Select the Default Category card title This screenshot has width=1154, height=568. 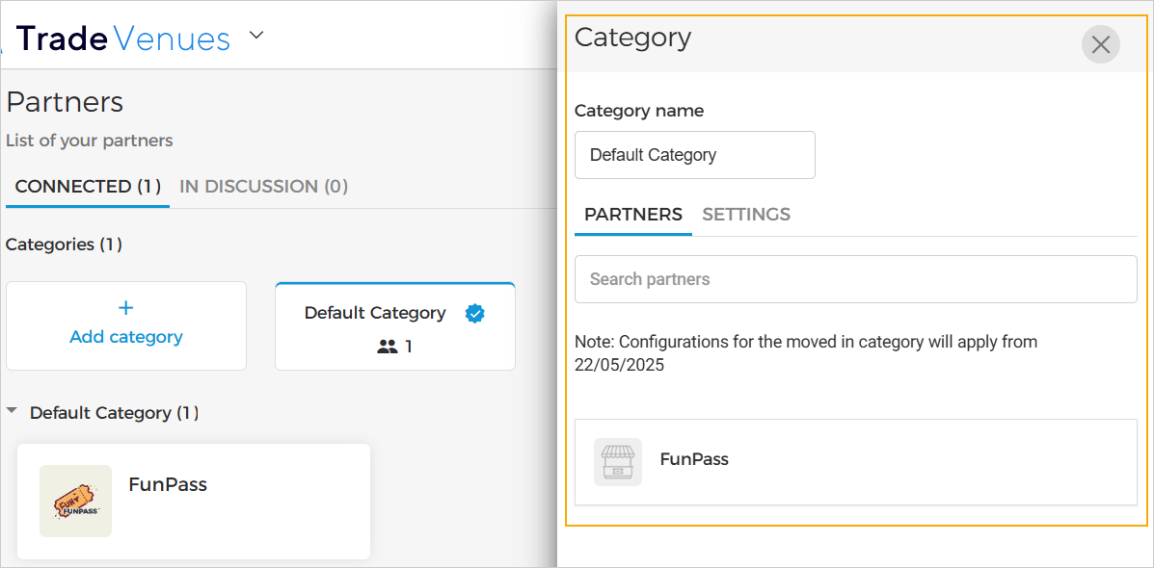click(x=375, y=313)
